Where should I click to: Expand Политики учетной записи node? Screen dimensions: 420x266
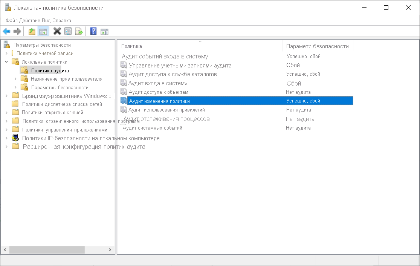pyautogui.click(x=7, y=53)
